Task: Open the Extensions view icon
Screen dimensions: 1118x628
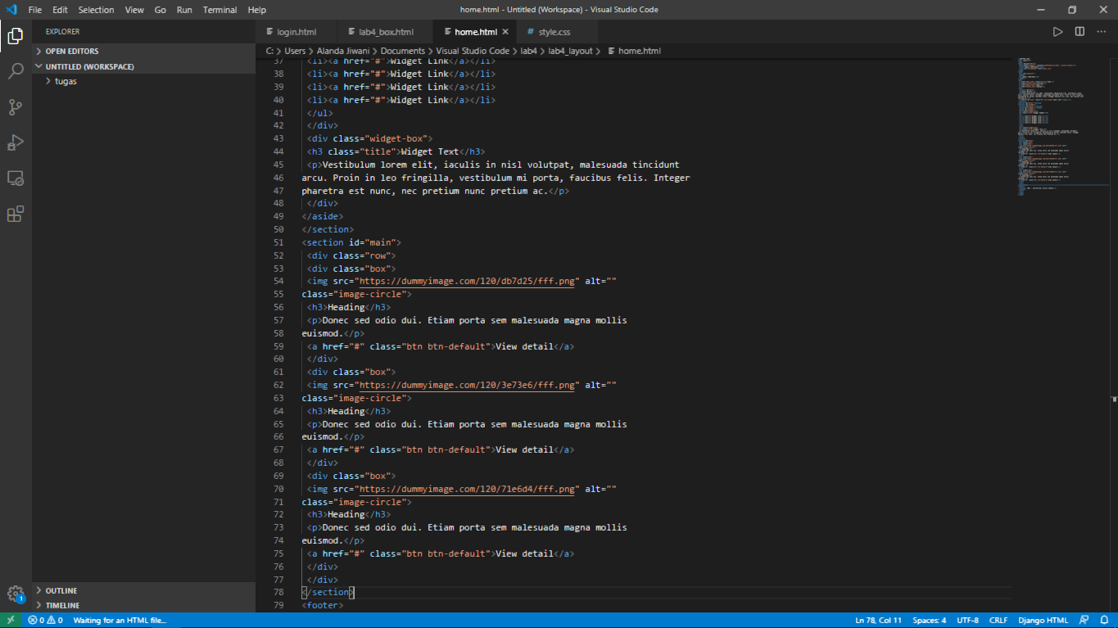Action: 16,214
